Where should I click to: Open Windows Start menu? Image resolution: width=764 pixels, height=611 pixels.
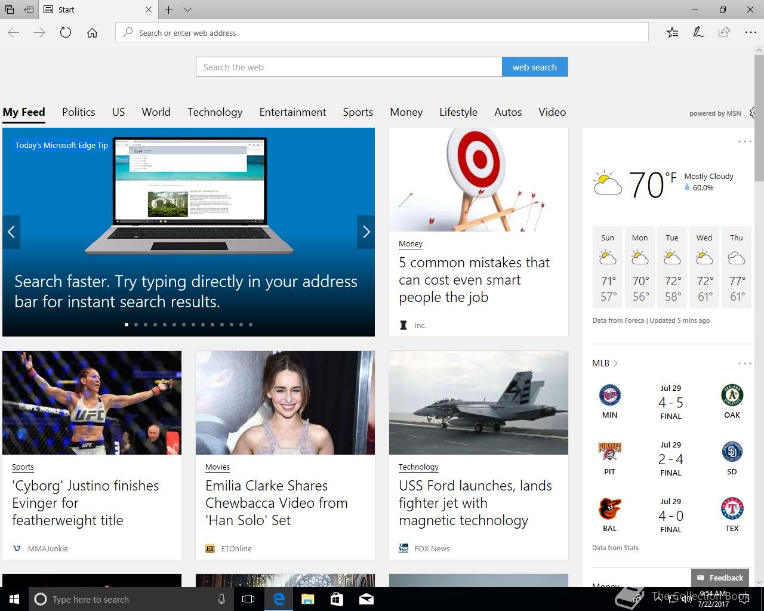14,599
